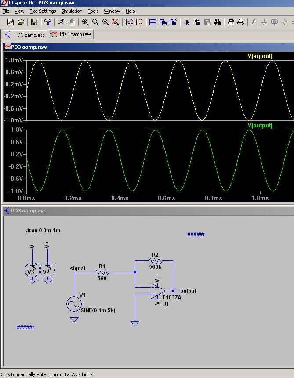Click the 1.0ms time axis label
Viewport: 294px width, 378px height.
click(260, 198)
